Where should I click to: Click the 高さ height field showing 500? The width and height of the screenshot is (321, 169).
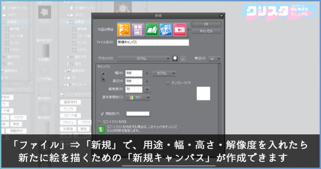[x=134, y=81]
